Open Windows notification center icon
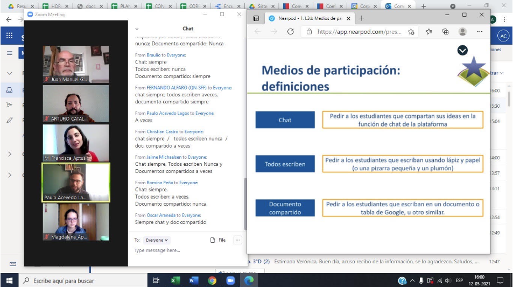Screen dimensions: 513x287 point(500,281)
